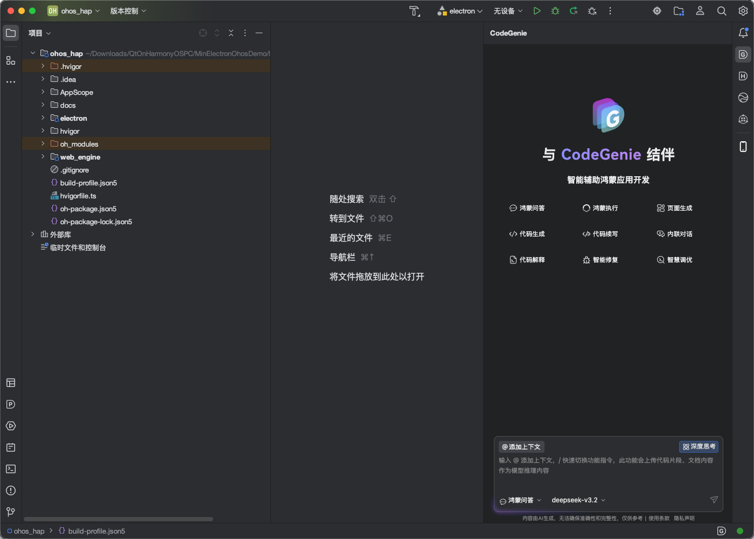Open the Git version control branch icon
Screen dimensions: 754x539
tap(11, 512)
